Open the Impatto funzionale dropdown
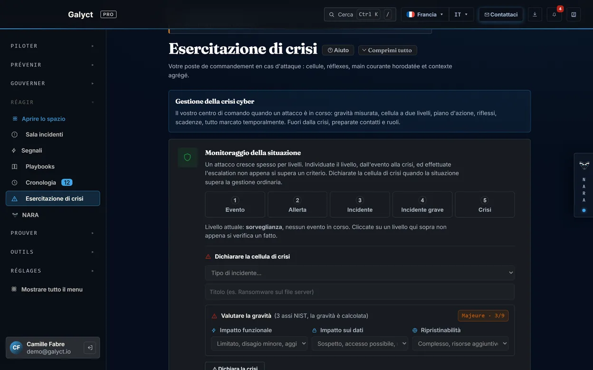Image resolution: width=593 pixels, height=370 pixels. (259, 344)
